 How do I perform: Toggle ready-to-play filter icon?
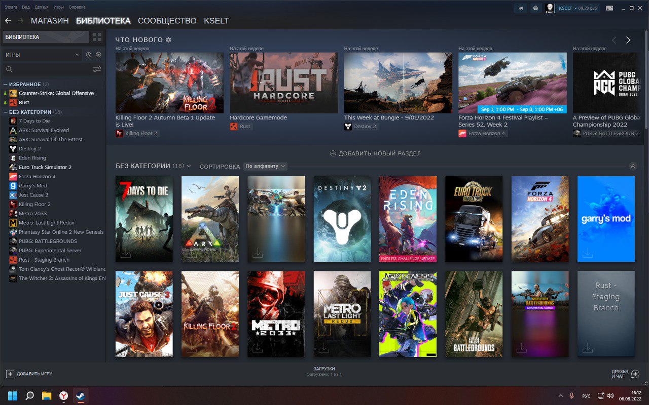pos(98,55)
